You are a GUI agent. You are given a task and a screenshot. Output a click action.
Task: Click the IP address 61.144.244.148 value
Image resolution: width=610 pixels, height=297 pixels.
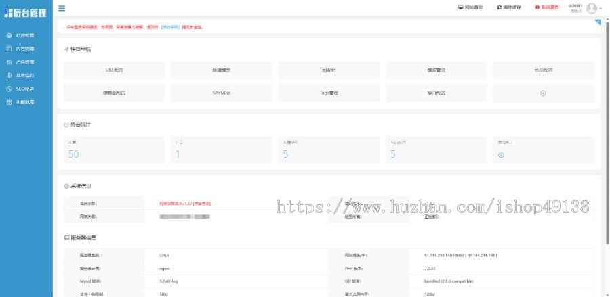pyautogui.click(x=460, y=256)
